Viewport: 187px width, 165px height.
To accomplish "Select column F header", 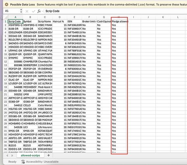I will pos(89,17).
